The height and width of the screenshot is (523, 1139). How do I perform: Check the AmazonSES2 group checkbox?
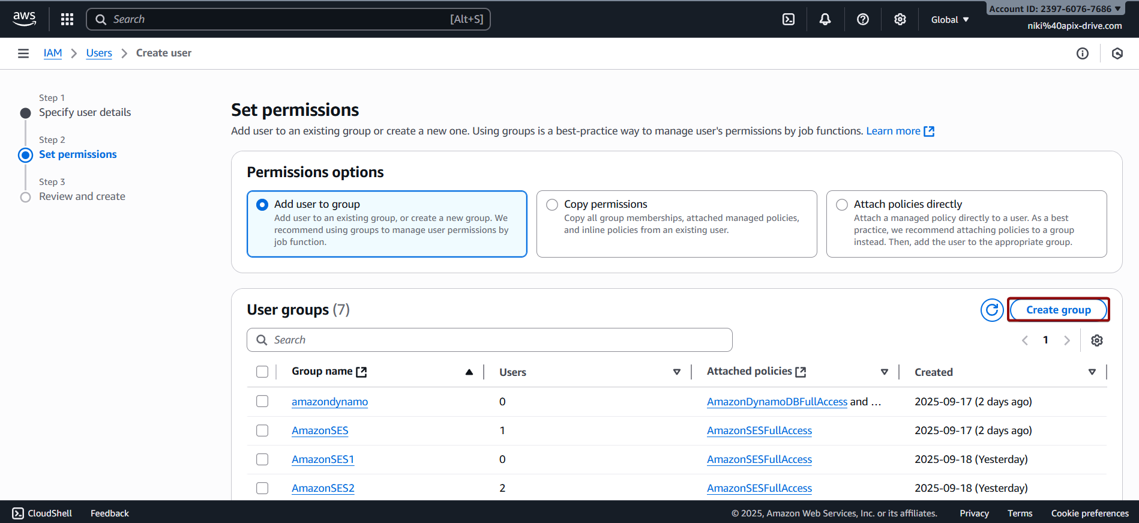coord(262,488)
